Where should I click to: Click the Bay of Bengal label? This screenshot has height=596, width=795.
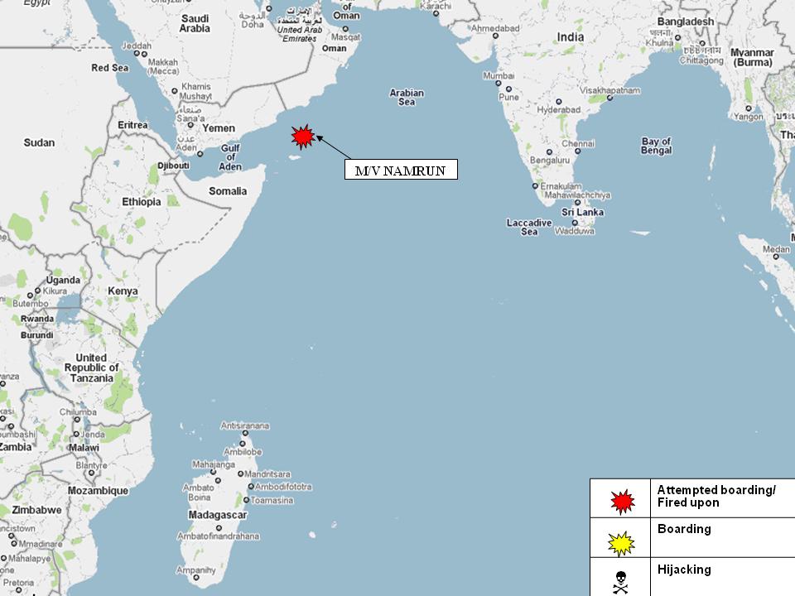[656, 146]
